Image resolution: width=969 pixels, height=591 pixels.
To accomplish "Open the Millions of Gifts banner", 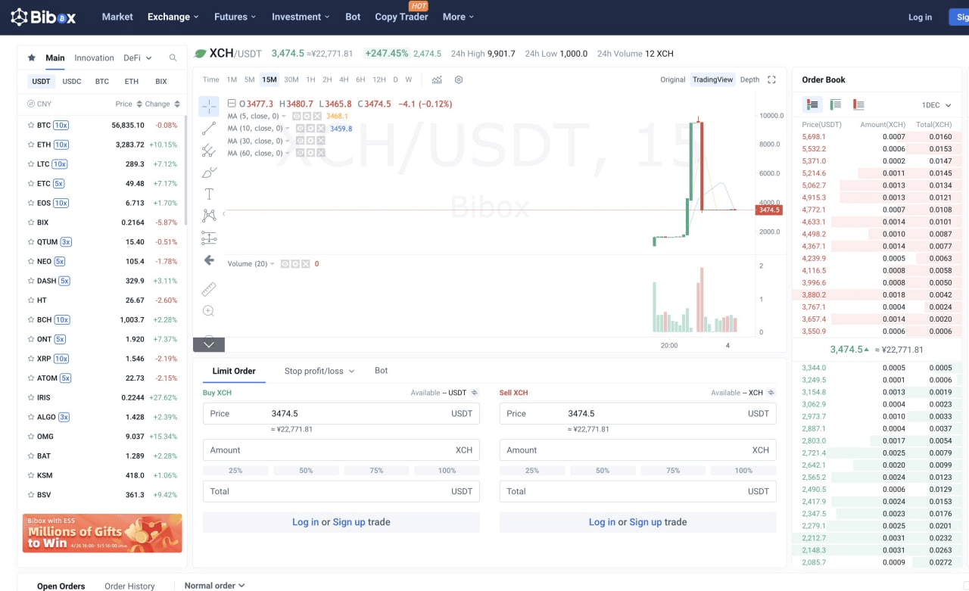I will (102, 533).
